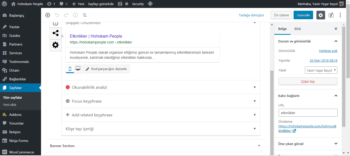Expand Okunabilirlik analizi section
350x156 pixels.
point(161,87)
